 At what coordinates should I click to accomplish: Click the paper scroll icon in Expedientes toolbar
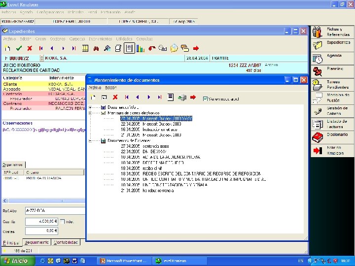118,48
